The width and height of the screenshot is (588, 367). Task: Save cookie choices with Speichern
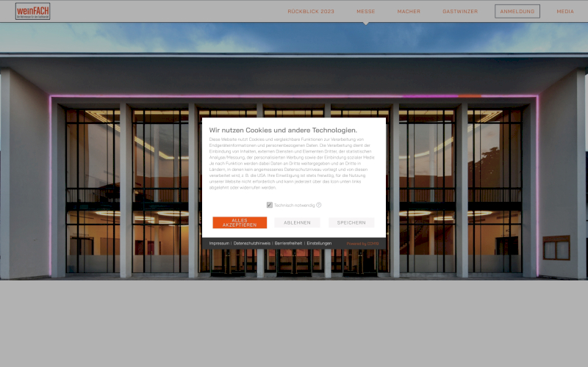(351, 222)
